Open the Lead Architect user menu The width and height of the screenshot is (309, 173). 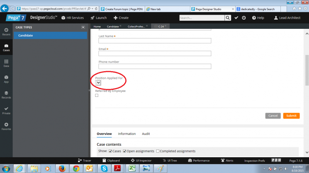click(287, 18)
